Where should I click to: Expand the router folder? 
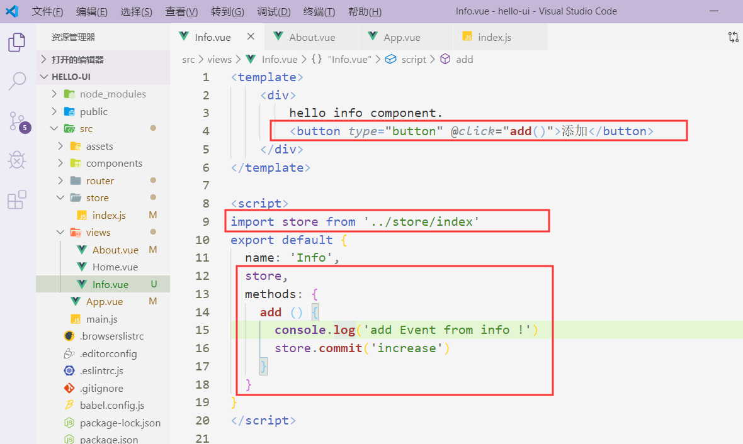pyautogui.click(x=103, y=180)
